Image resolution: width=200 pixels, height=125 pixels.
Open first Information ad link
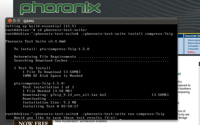(x=194, y=40)
